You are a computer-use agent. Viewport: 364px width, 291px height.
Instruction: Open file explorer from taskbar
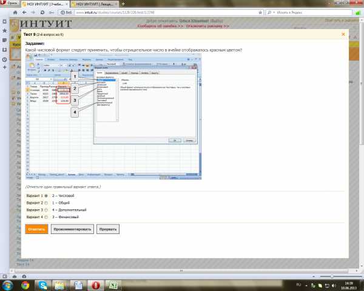(x=59, y=285)
